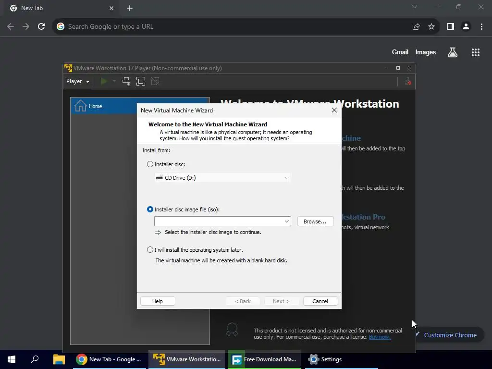Screen dimensions: 492x369
Task: Click the green Power On play icon
Action: (104, 81)
